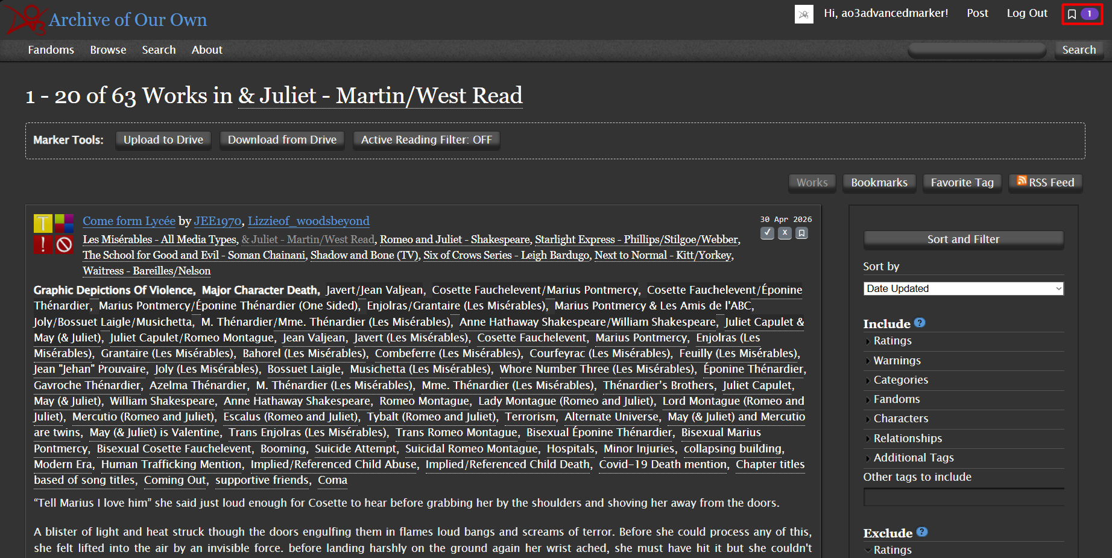Click Download from Drive
The height and width of the screenshot is (558, 1112).
point(282,140)
